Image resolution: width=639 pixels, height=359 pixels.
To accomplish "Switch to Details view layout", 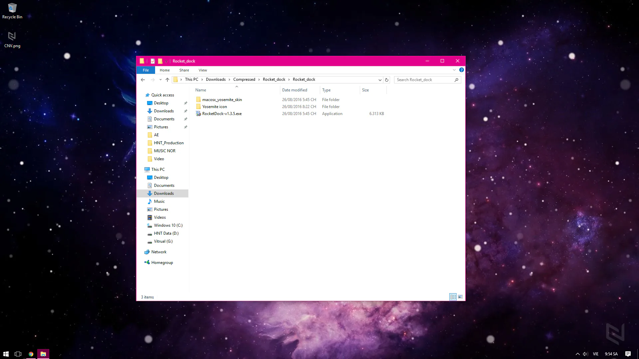I will pyautogui.click(x=453, y=297).
